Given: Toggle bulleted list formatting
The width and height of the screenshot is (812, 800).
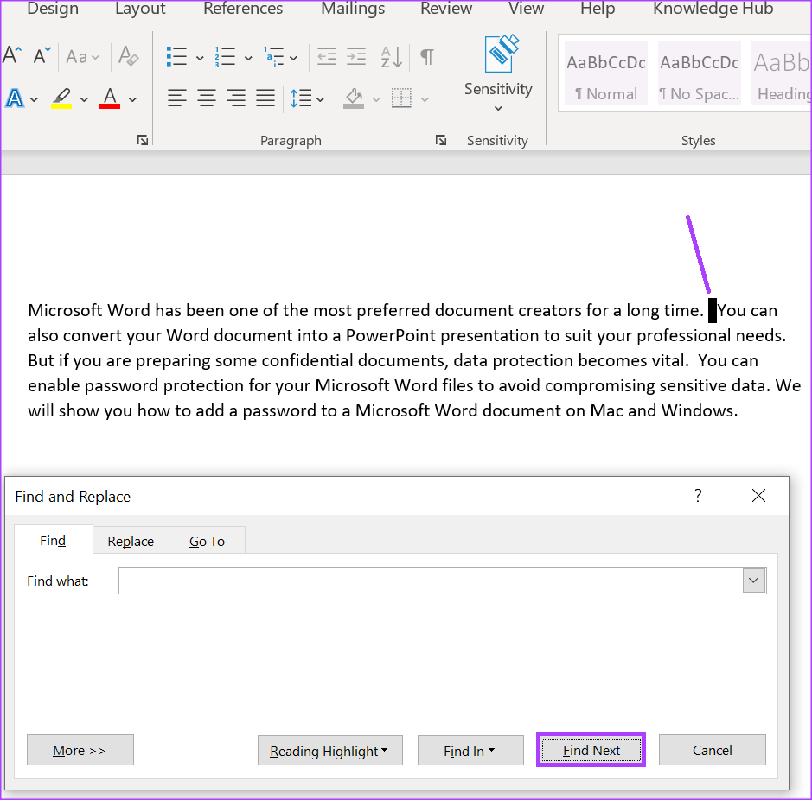Looking at the screenshot, I should (x=179, y=56).
